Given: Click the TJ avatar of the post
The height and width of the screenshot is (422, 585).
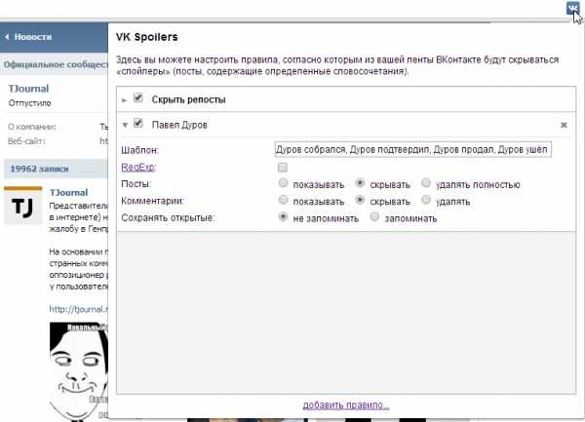Looking at the screenshot, I should (23, 206).
